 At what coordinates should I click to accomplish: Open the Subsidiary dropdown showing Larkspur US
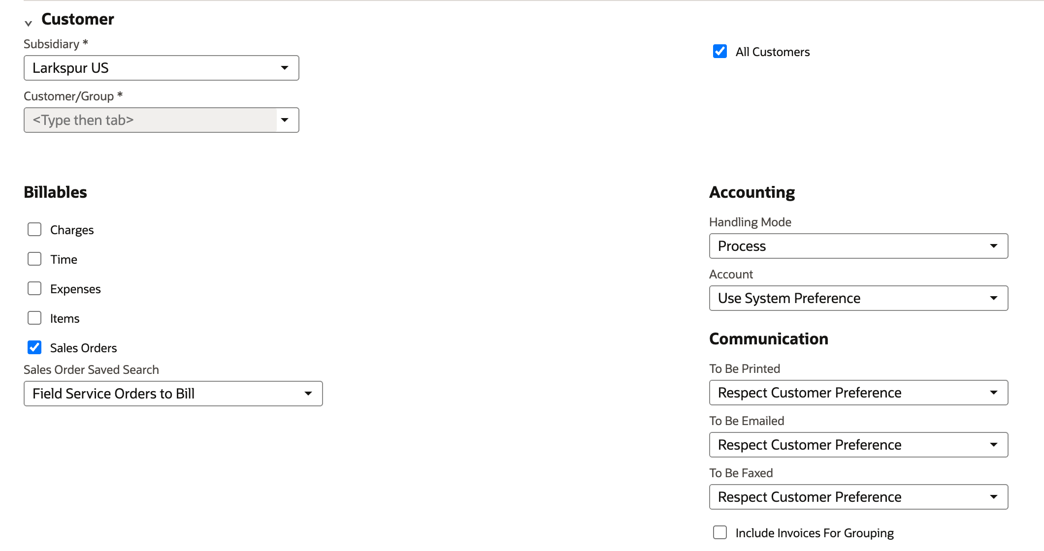click(162, 68)
